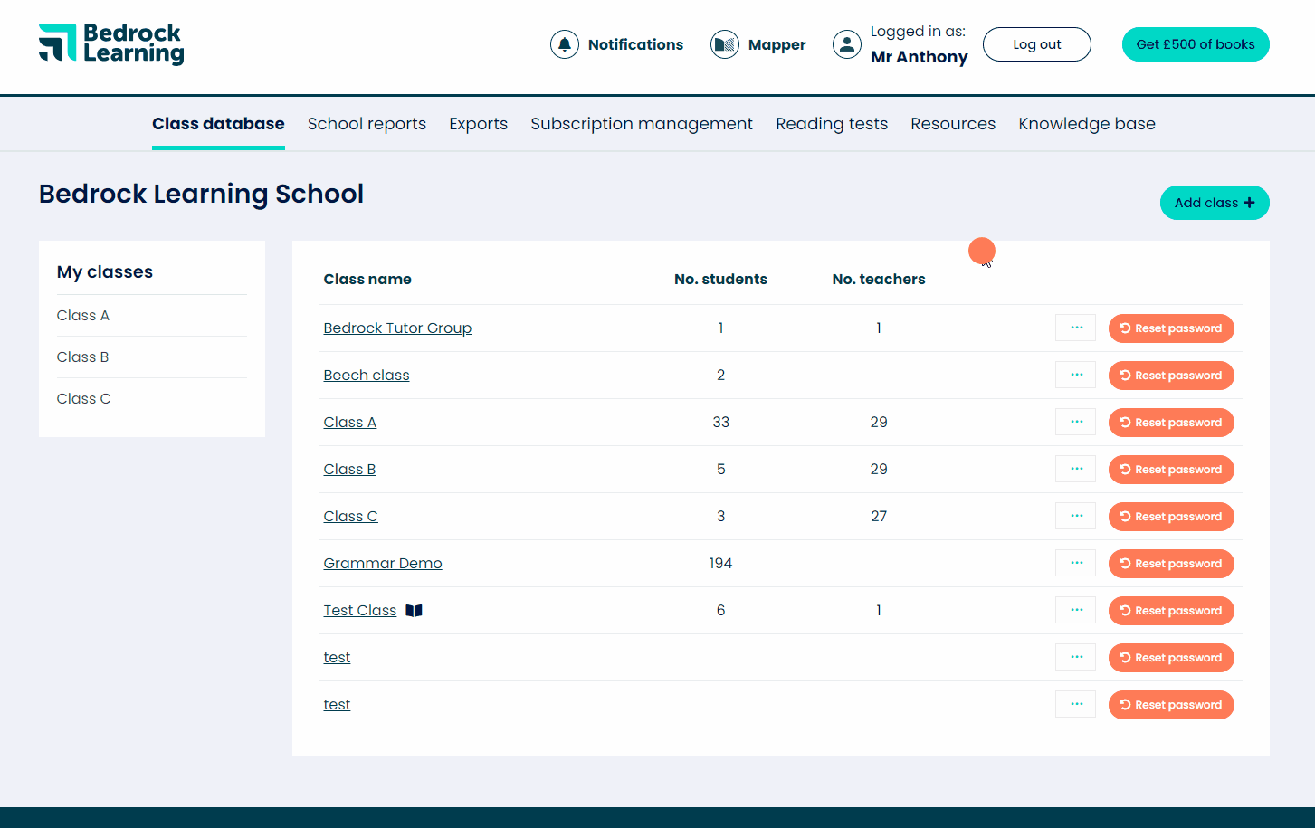Reset password for Bedrock Tutor Group
1315x828 pixels.
1171,328
